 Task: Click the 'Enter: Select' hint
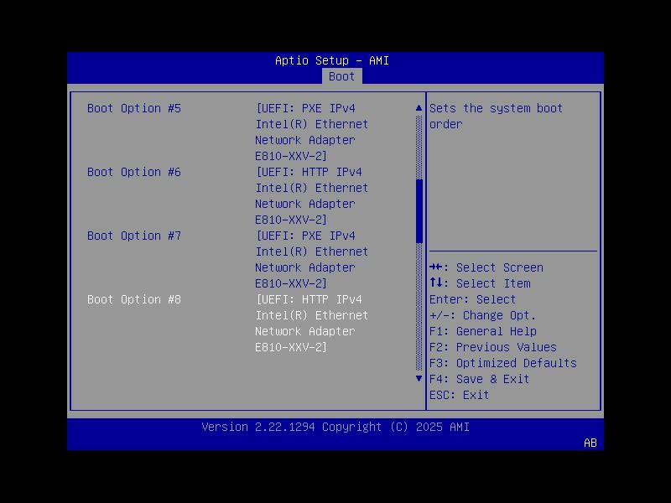[472, 299]
